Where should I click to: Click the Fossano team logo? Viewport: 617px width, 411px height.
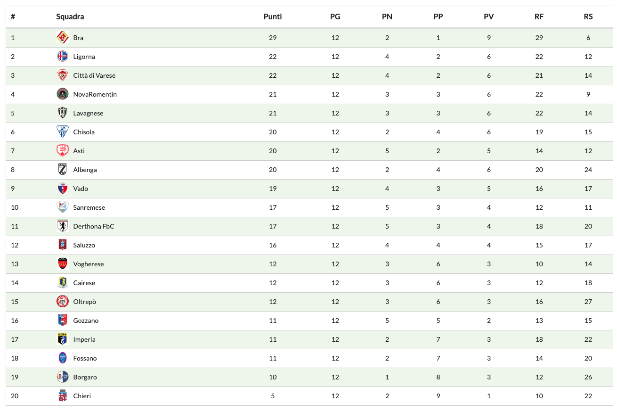pos(63,358)
